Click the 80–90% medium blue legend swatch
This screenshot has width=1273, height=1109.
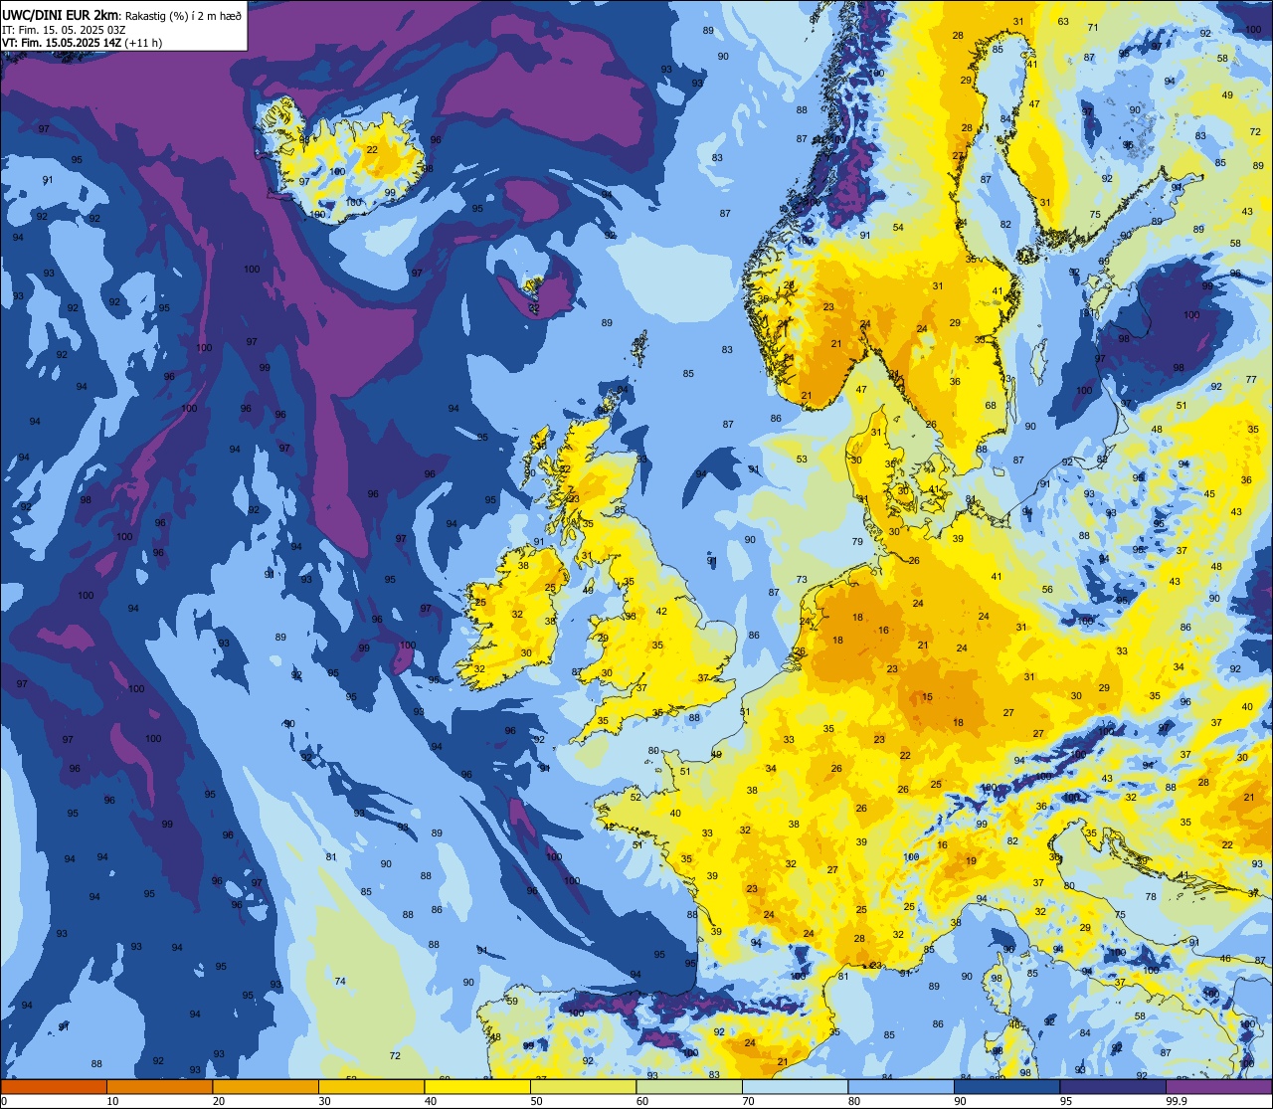tap(901, 1086)
